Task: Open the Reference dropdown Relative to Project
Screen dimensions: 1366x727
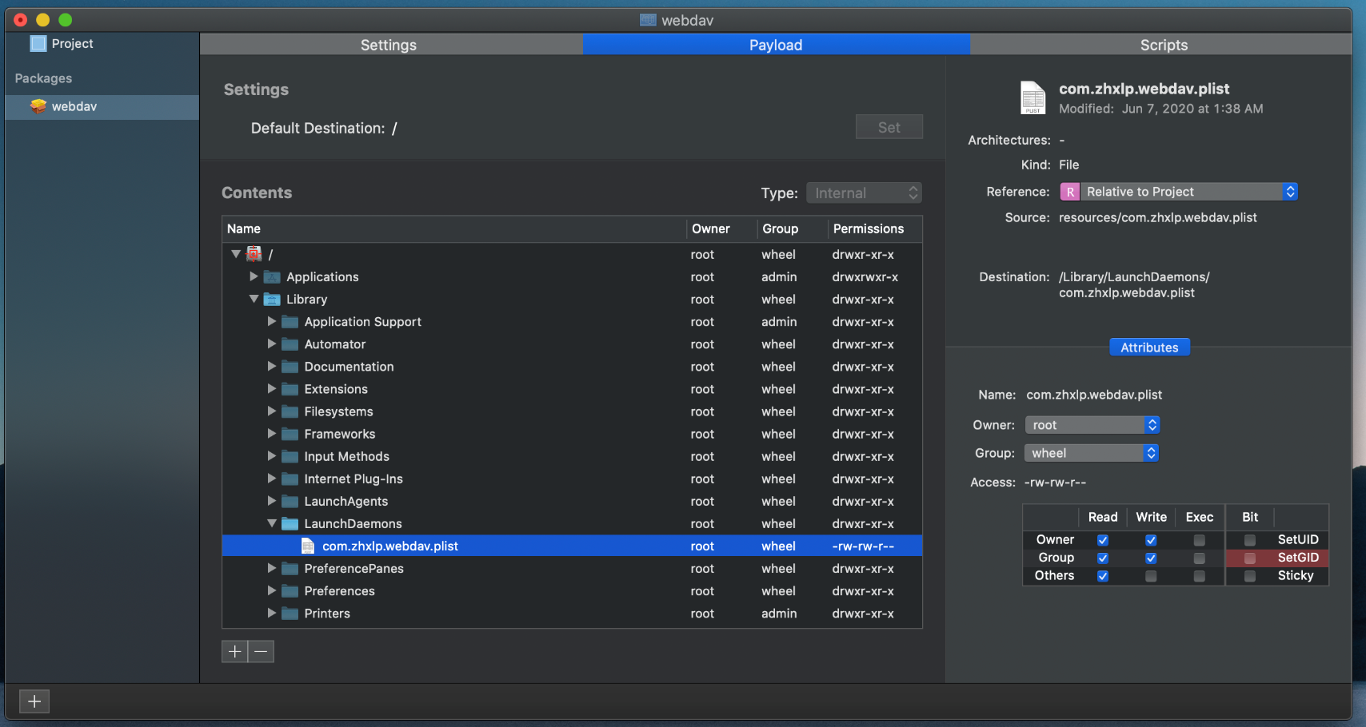Action: point(1179,192)
